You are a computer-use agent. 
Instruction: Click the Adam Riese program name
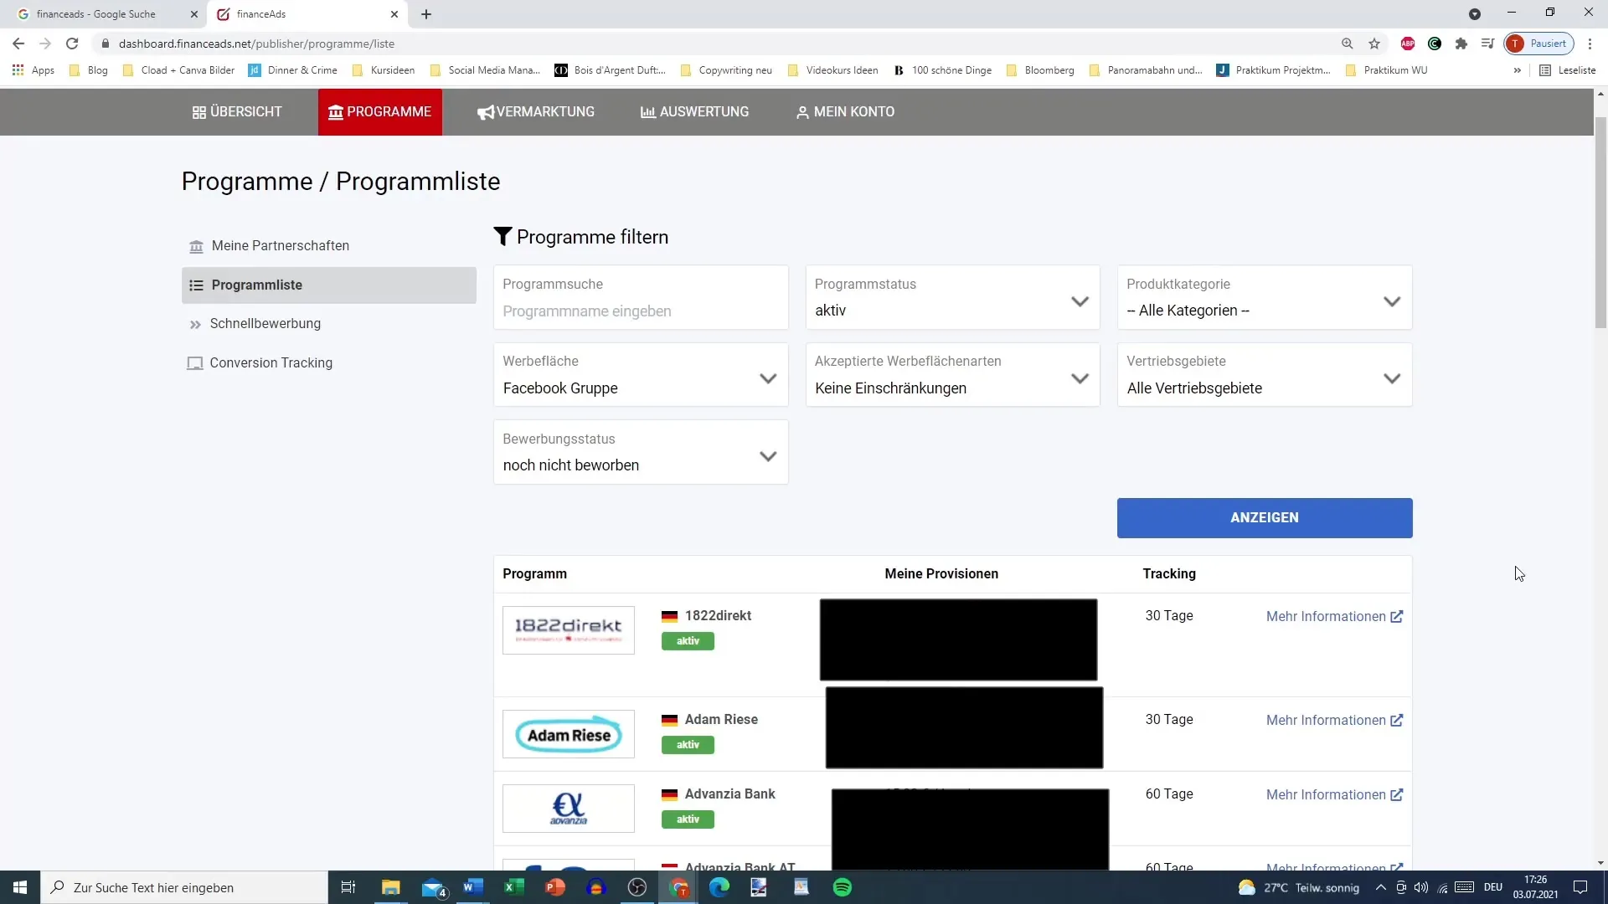pos(721,719)
